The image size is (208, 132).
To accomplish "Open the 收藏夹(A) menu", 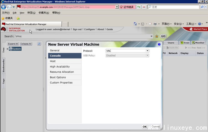I will click(x=44, y=13).
